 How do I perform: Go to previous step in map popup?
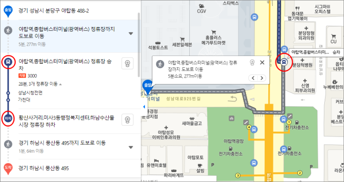pos(253,78)
